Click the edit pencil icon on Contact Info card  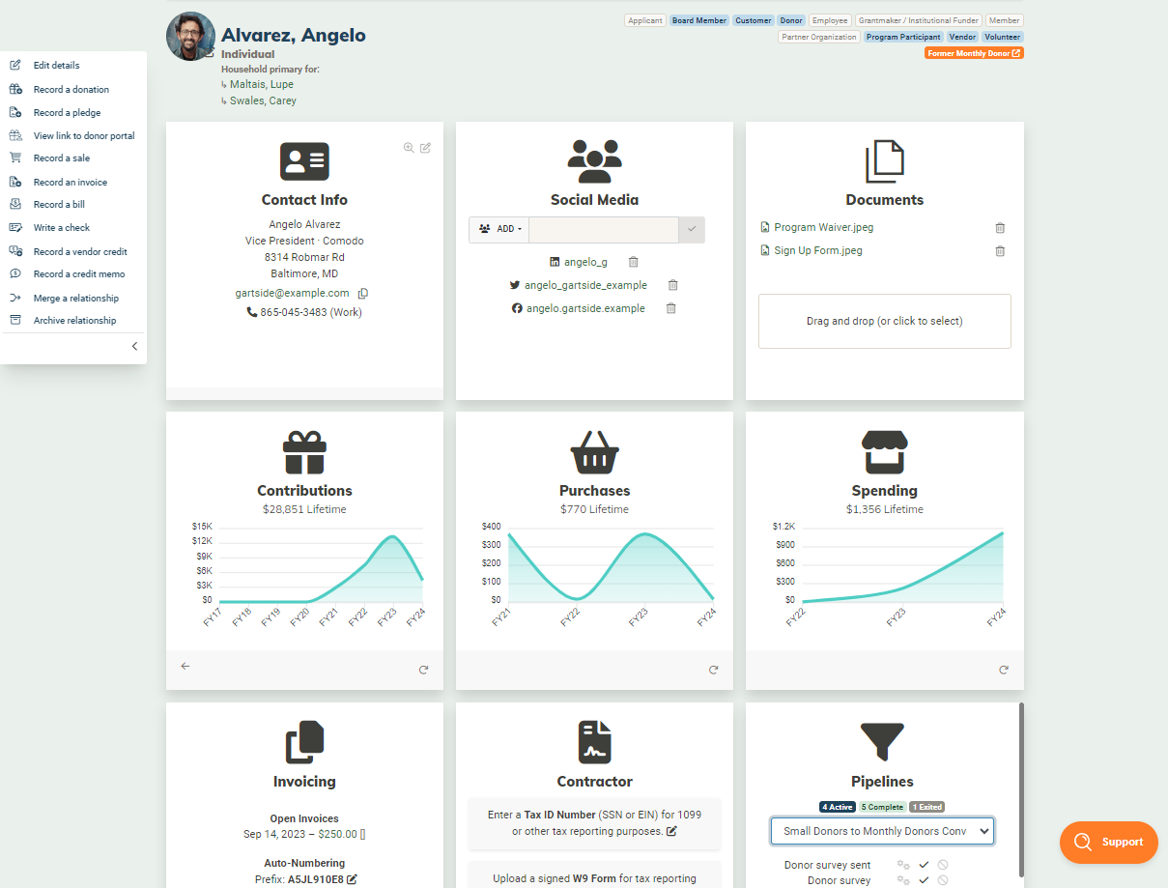[425, 148]
